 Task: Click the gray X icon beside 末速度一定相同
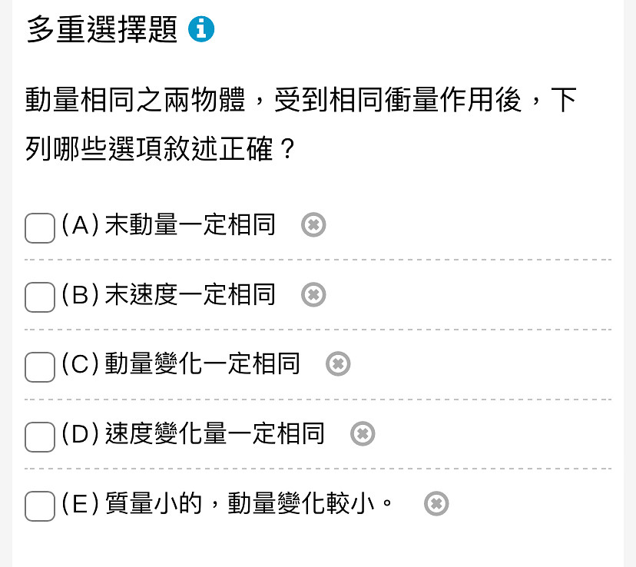tap(313, 294)
